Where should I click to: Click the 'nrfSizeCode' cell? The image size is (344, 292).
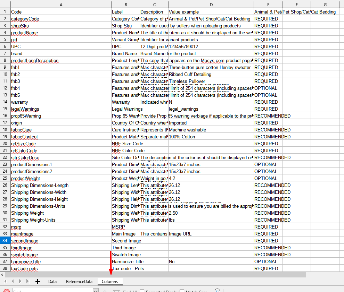coord(61,144)
